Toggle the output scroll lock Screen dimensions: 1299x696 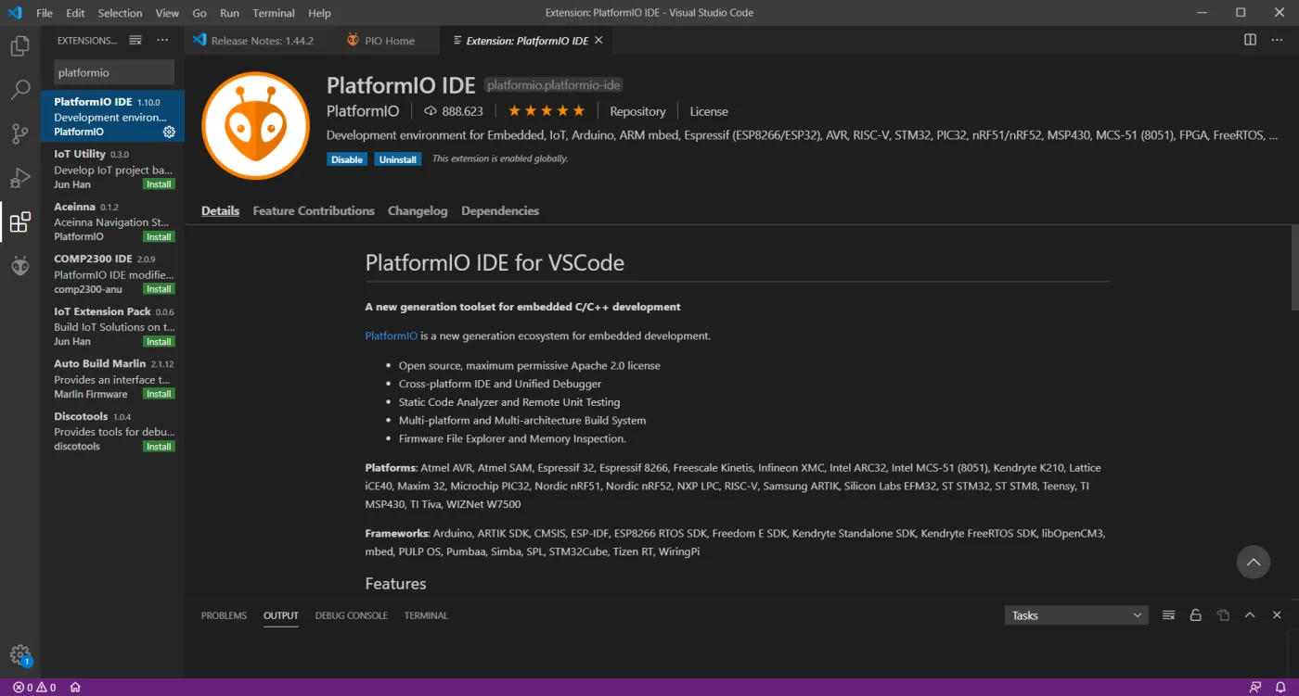[x=1196, y=615]
